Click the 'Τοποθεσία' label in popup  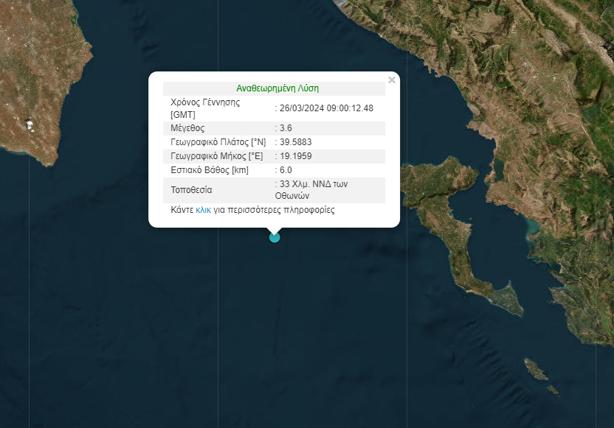(x=191, y=190)
